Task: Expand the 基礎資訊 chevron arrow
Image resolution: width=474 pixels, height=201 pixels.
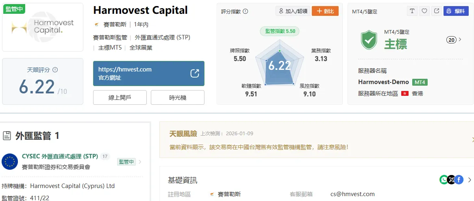Action: [470, 180]
